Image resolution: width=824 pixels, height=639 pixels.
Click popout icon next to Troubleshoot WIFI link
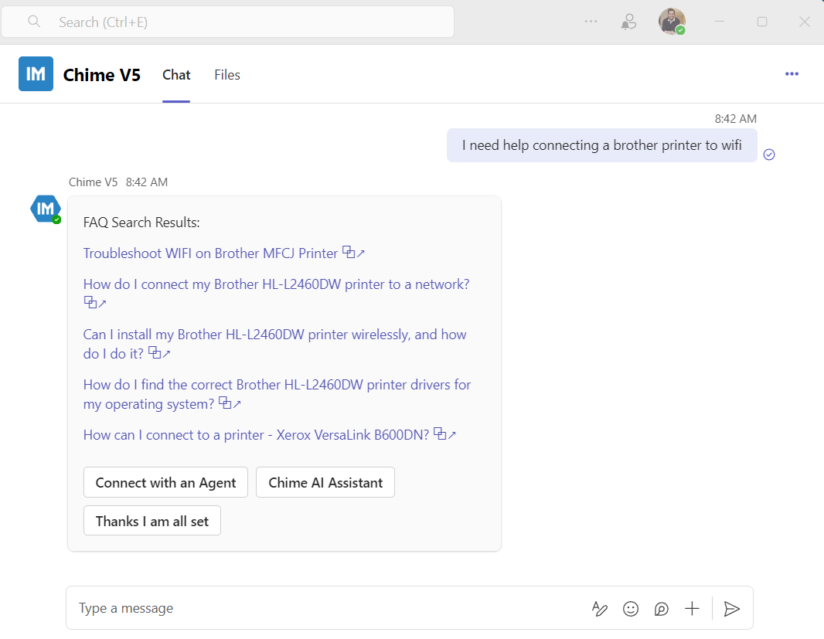pos(353,253)
